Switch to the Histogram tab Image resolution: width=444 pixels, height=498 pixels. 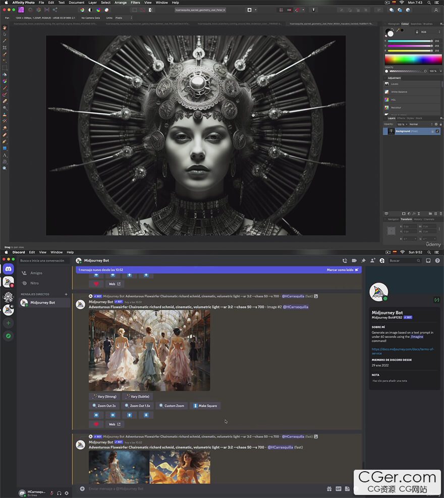(394, 24)
